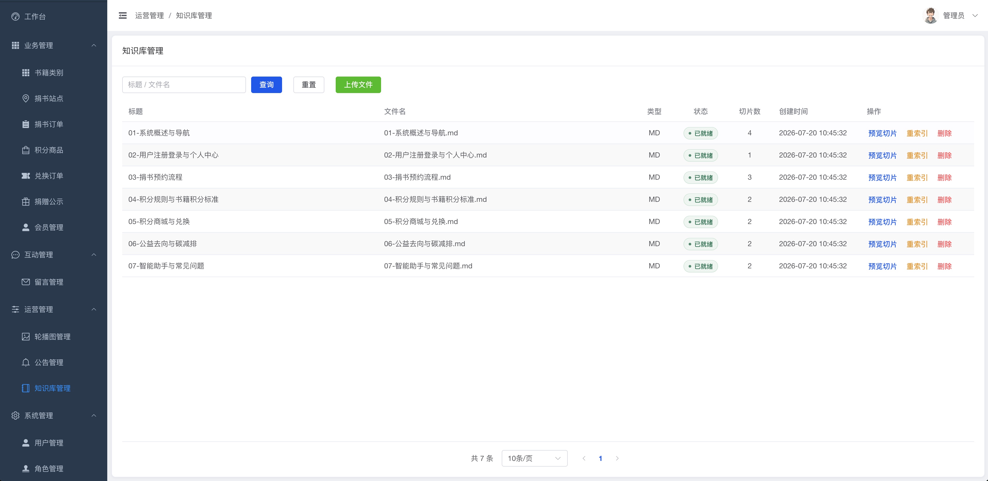
Task: Click the 轮播图管理 picture icon
Action: (x=26, y=336)
